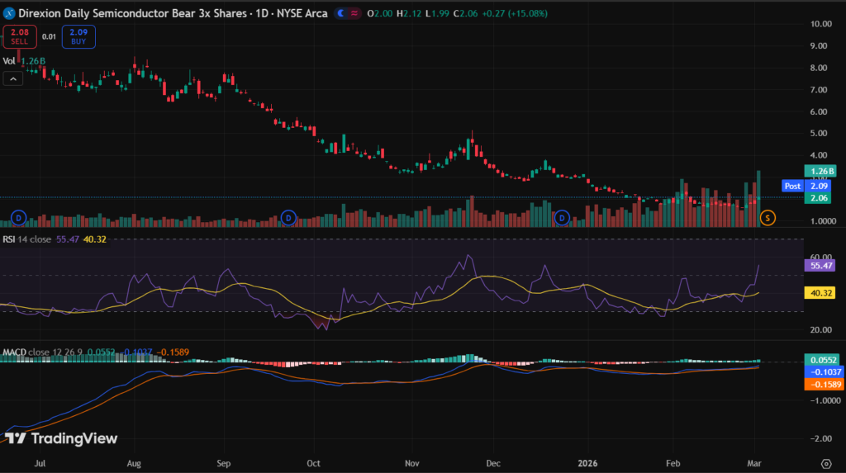846x473 pixels.
Task: Click the orange split marker 'S' icon
Action: coord(768,218)
